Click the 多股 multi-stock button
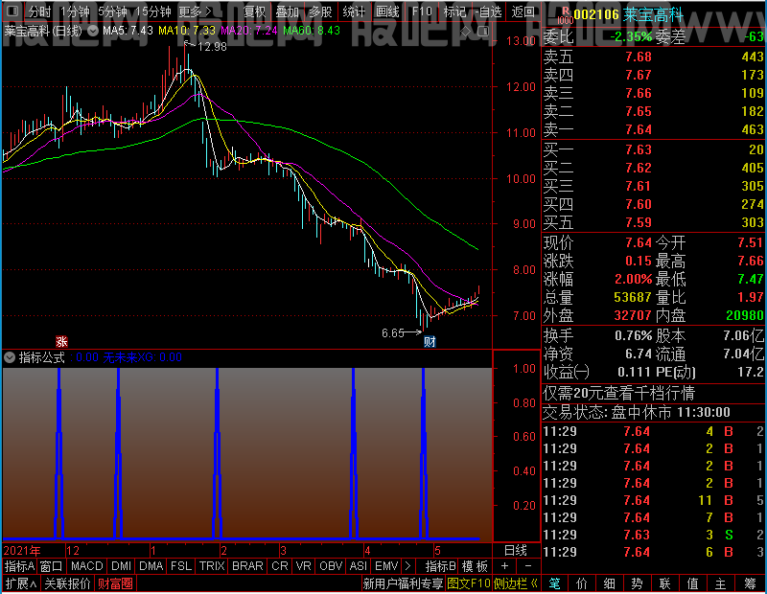Screen dimensions: 767x594 click(320, 11)
